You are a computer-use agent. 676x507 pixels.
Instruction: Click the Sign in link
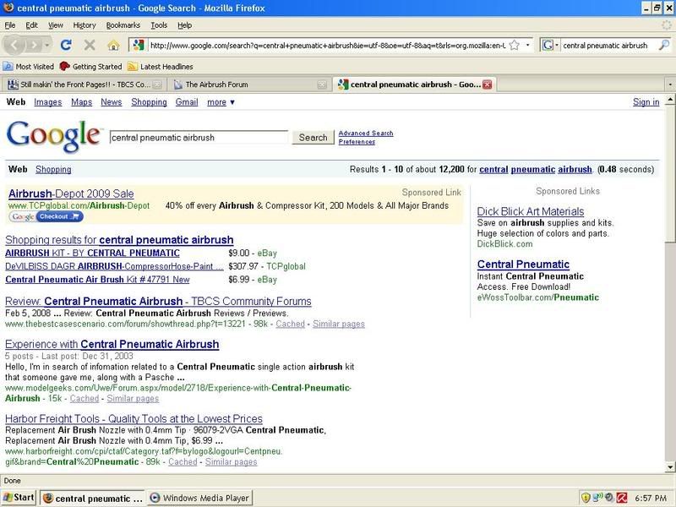point(646,102)
